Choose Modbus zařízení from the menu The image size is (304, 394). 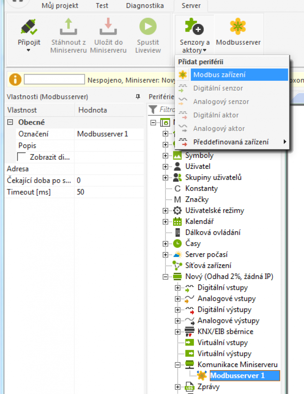pos(219,75)
